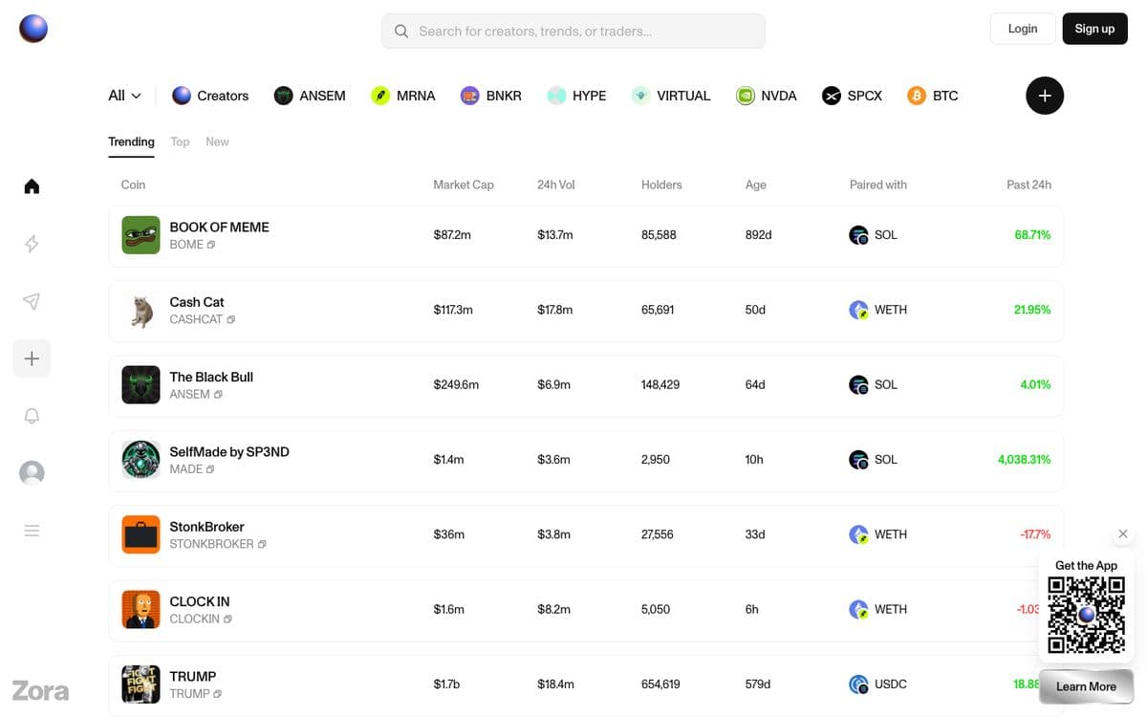The width and height of the screenshot is (1147, 717).
Task: Select the BNKR filter chip
Action: (491, 96)
